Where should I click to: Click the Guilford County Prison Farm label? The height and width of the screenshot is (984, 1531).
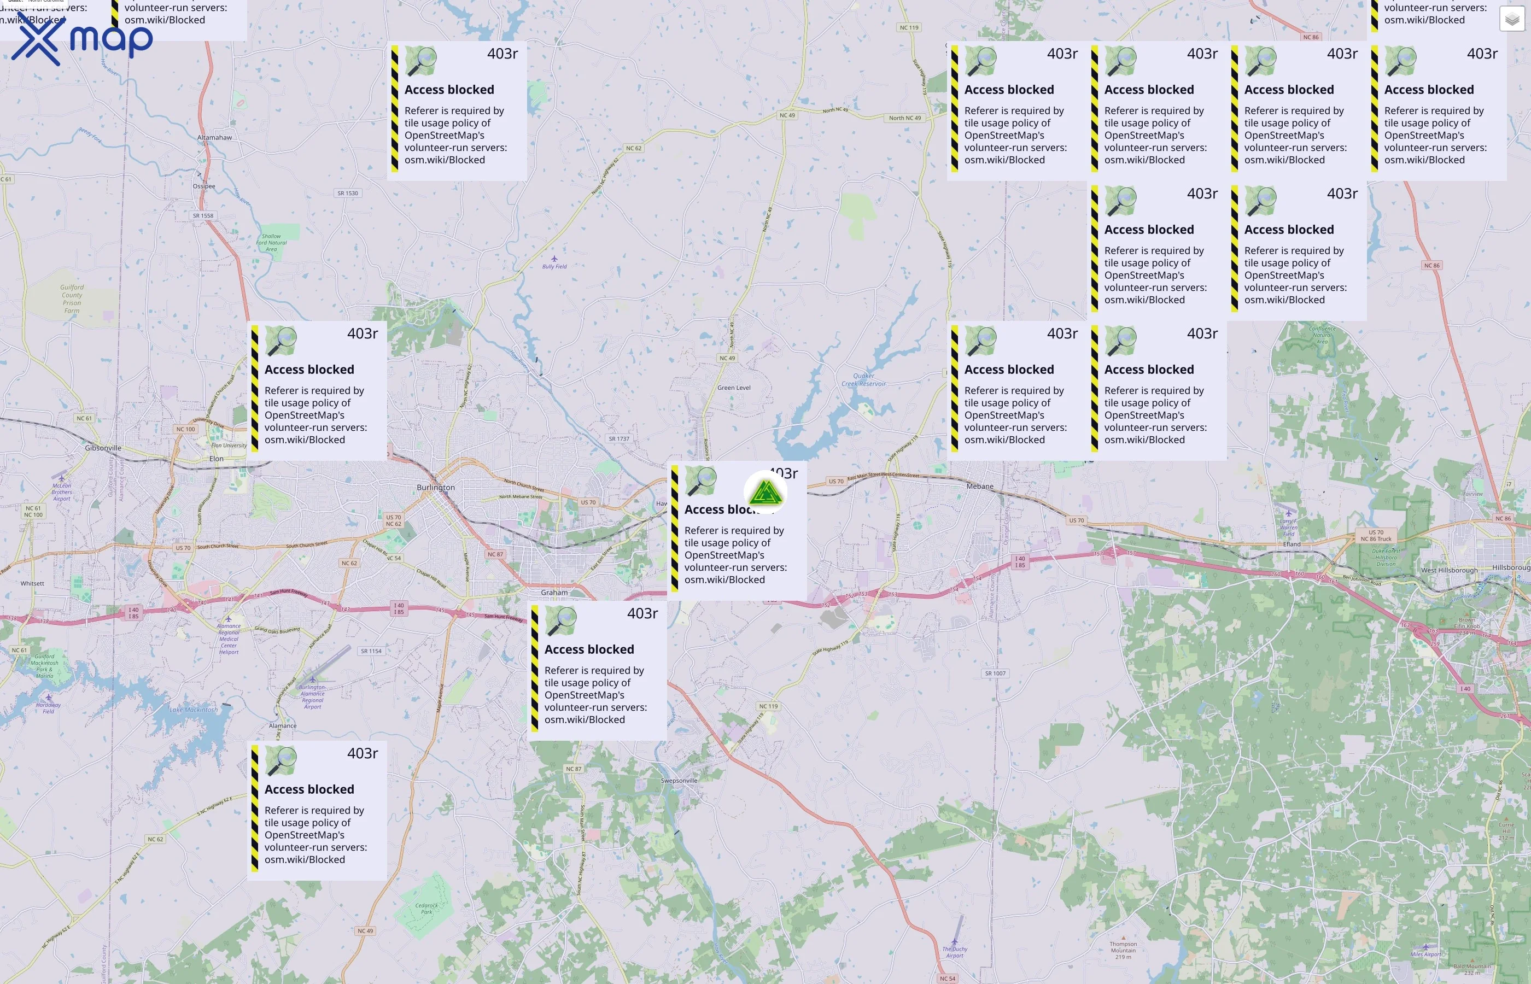tap(72, 299)
